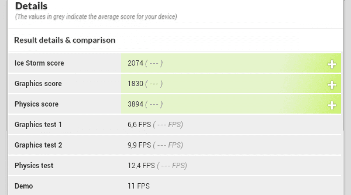351x195 pixels.
Task: Click the Graphics test 1 row
Action: [175, 124]
